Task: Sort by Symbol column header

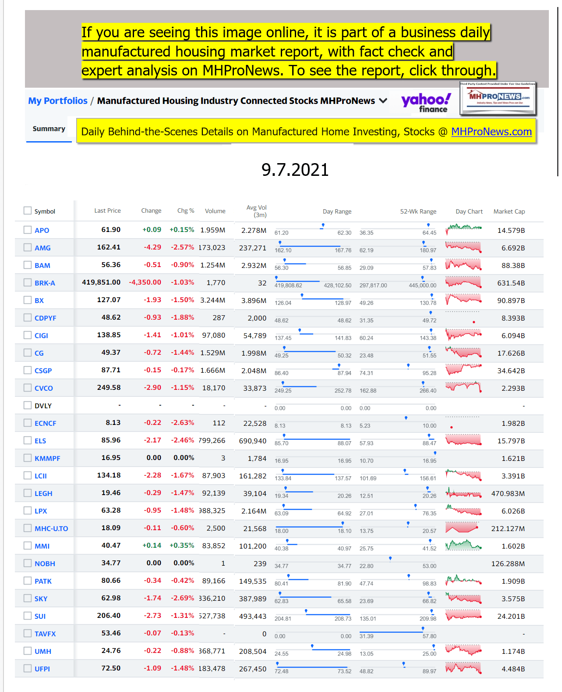Action: coord(45,211)
